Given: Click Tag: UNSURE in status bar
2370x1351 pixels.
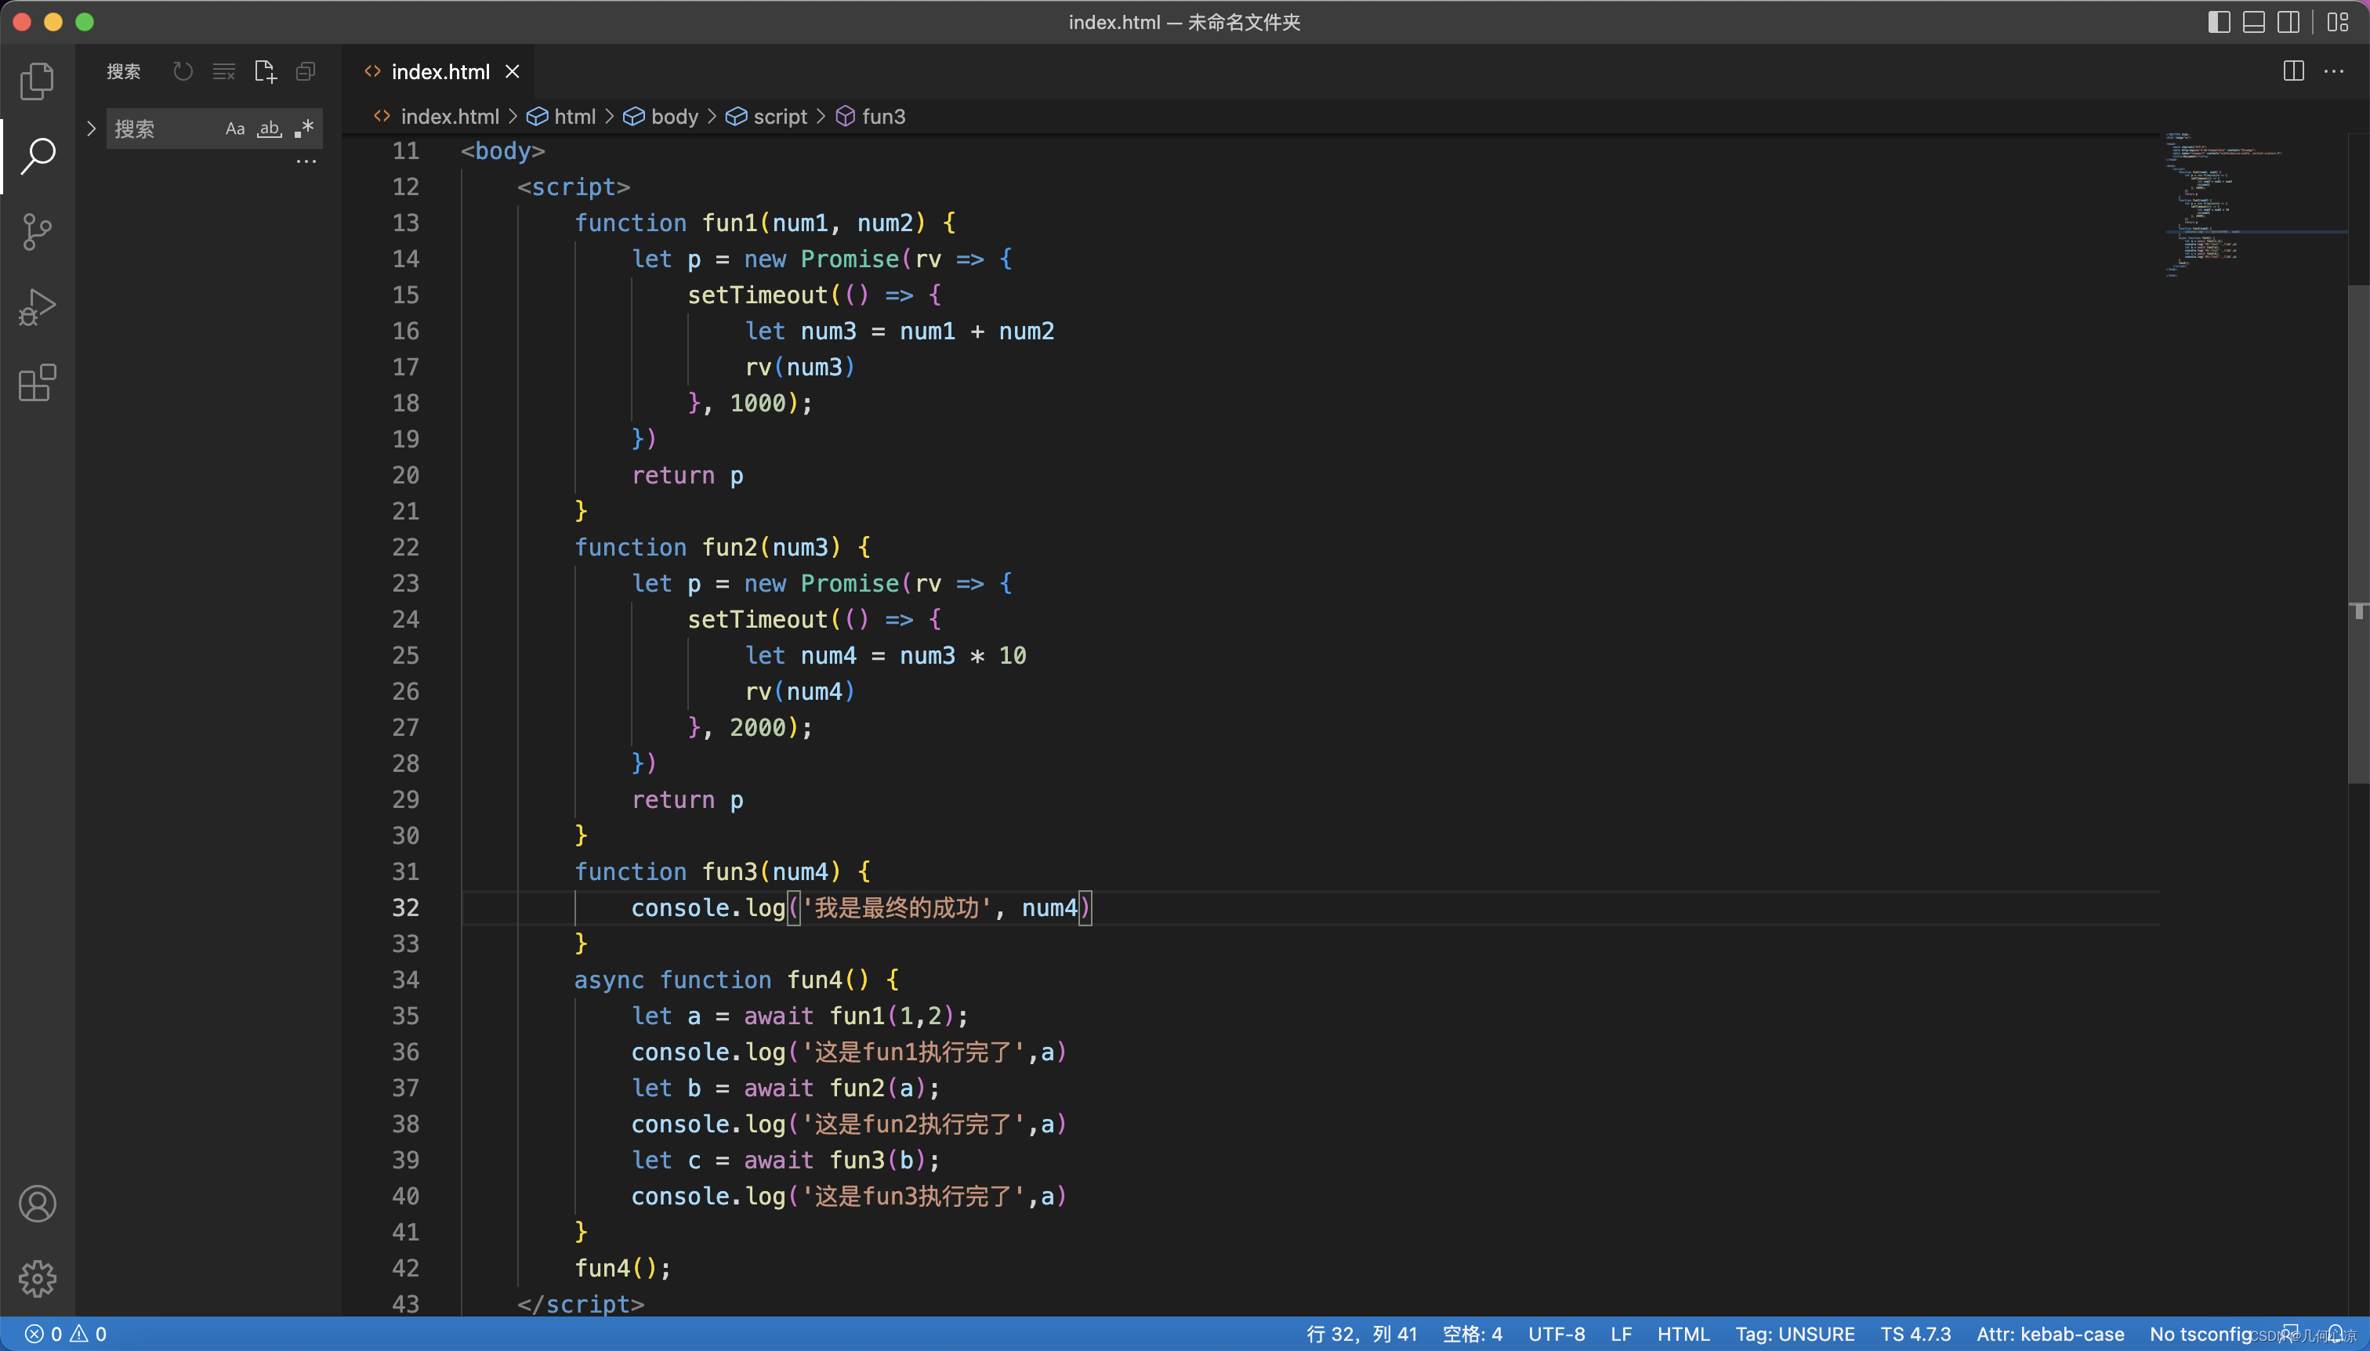Looking at the screenshot, I should [1795, 1335].
